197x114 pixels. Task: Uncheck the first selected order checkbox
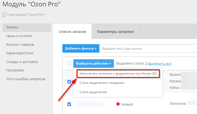[69, 82]
